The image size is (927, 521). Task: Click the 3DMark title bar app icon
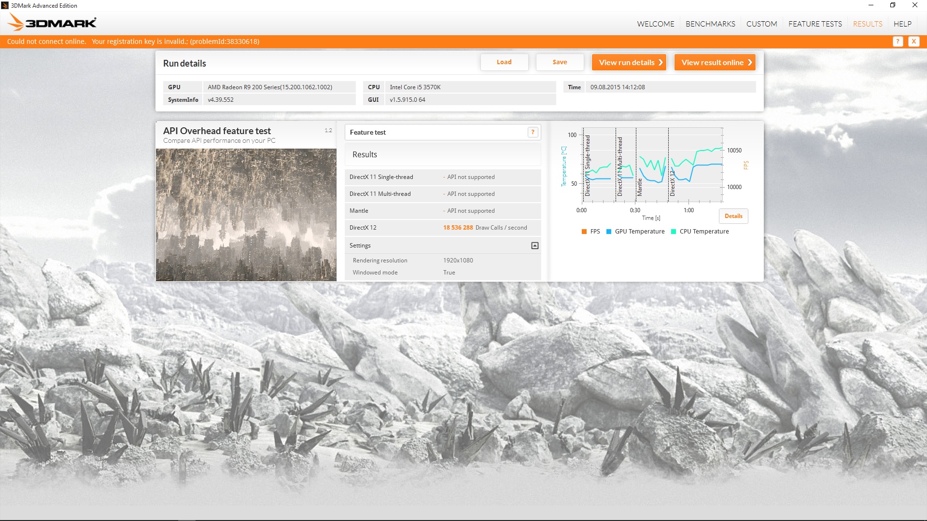pos(5,5)
